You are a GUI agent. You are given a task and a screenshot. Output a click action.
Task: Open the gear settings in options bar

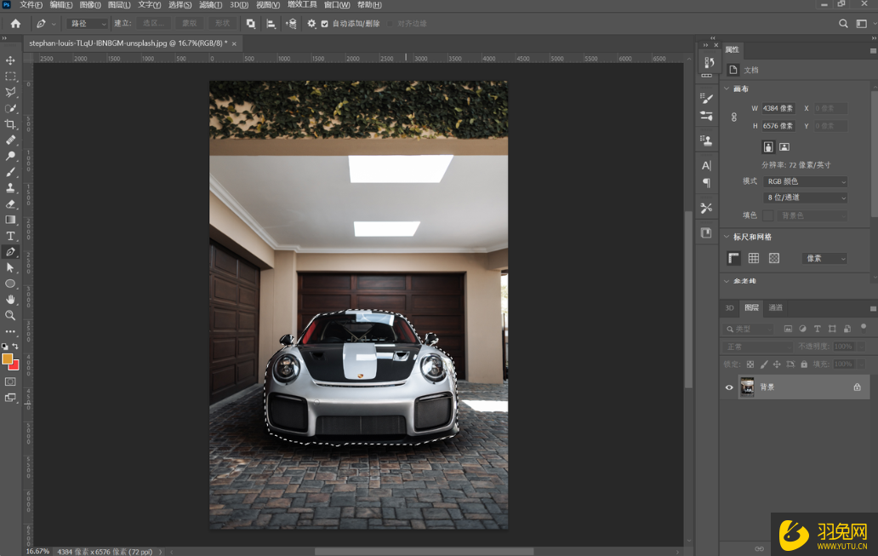pos(311,24)
